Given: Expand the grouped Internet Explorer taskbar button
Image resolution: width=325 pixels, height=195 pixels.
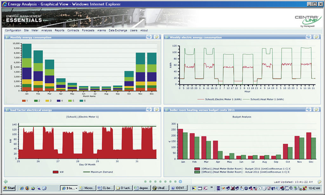Looking at the screenshot, I should [x=69, y=188].
